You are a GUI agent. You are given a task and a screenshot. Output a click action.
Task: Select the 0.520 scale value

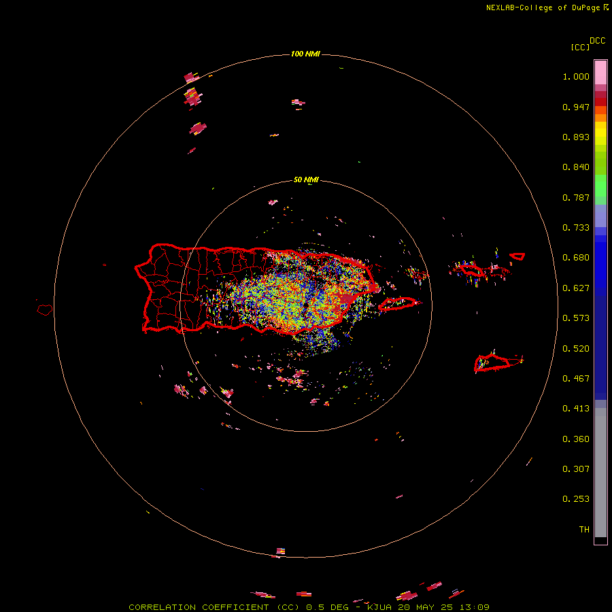click(x=576, y=349)
